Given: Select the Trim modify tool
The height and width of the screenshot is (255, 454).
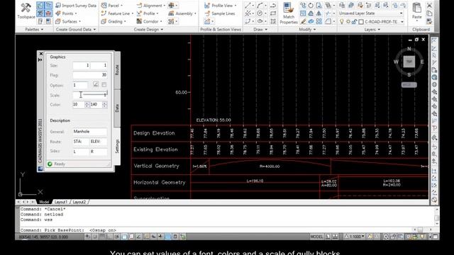Looking at the screenshot, I should (x=328, y=13).
